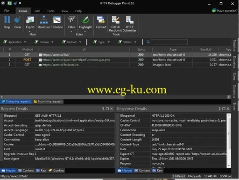Select the Outgoing requests tab
The image size is (239, 180).
16,101
